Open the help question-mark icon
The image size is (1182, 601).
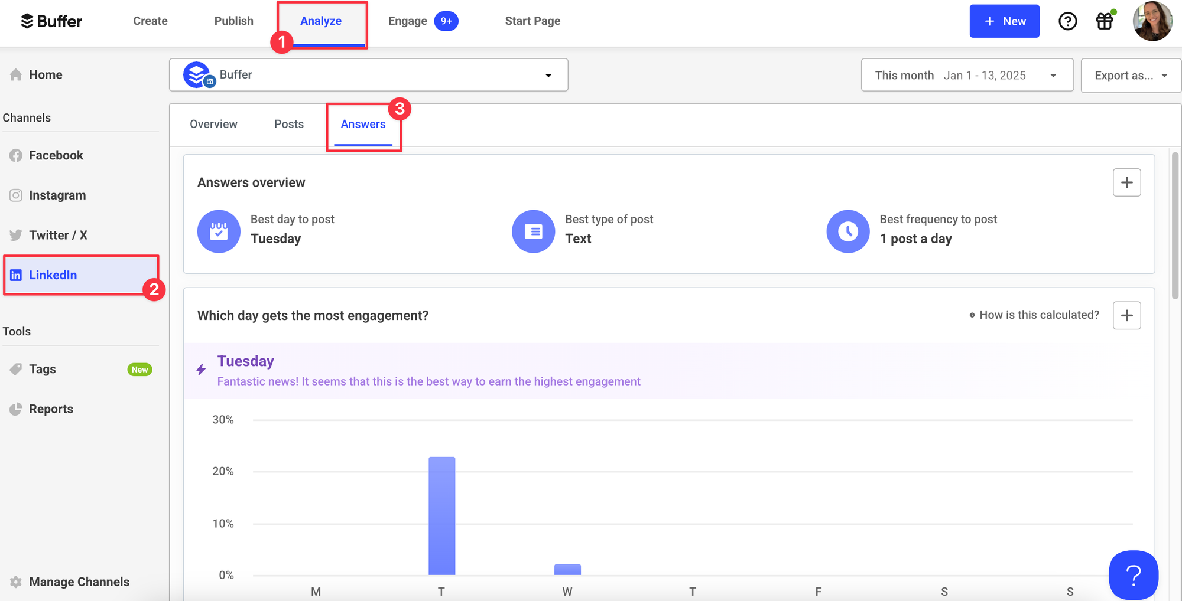click(1067, 21)
